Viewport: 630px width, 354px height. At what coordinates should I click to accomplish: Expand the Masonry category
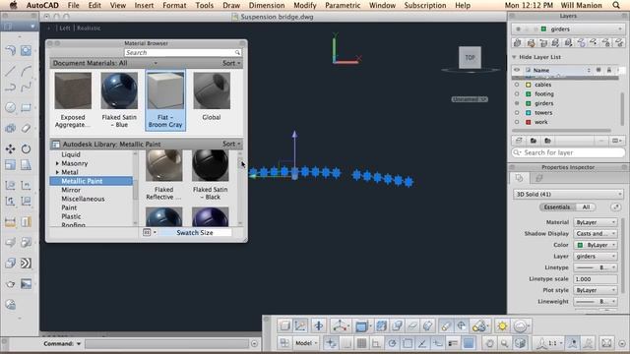coord(57,163)
